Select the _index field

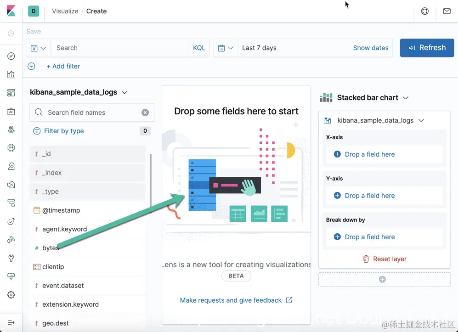pos(87,173)
